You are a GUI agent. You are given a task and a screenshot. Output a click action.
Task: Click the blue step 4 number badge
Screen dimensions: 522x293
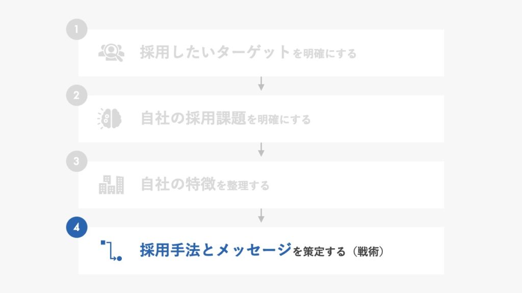tap(76, 227)
